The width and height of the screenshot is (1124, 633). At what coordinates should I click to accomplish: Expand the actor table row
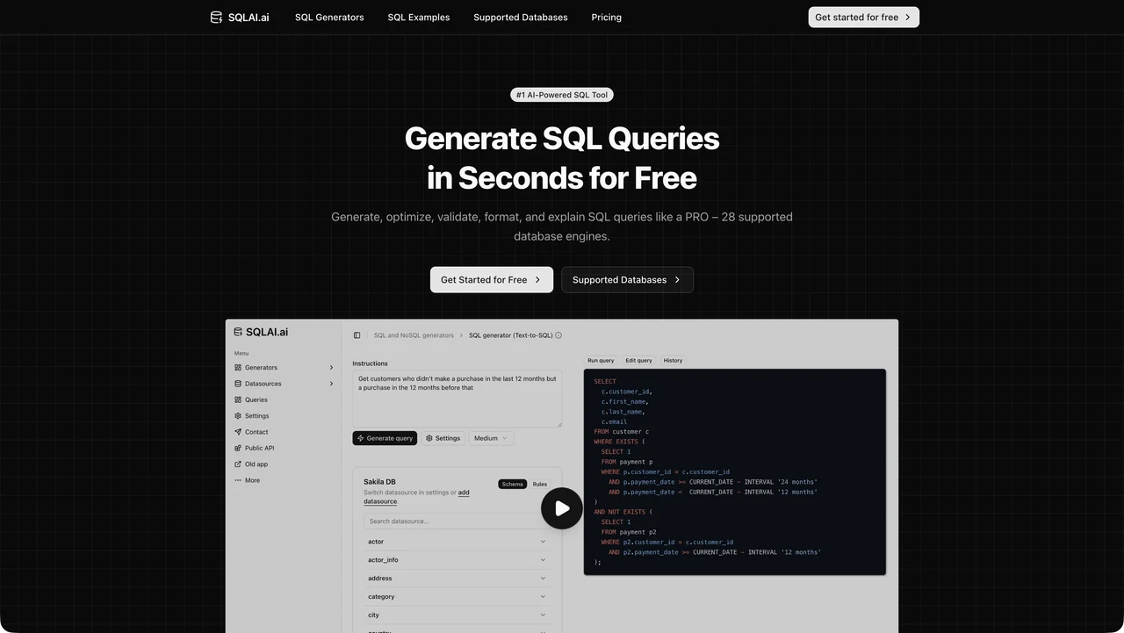coord(457,542)
